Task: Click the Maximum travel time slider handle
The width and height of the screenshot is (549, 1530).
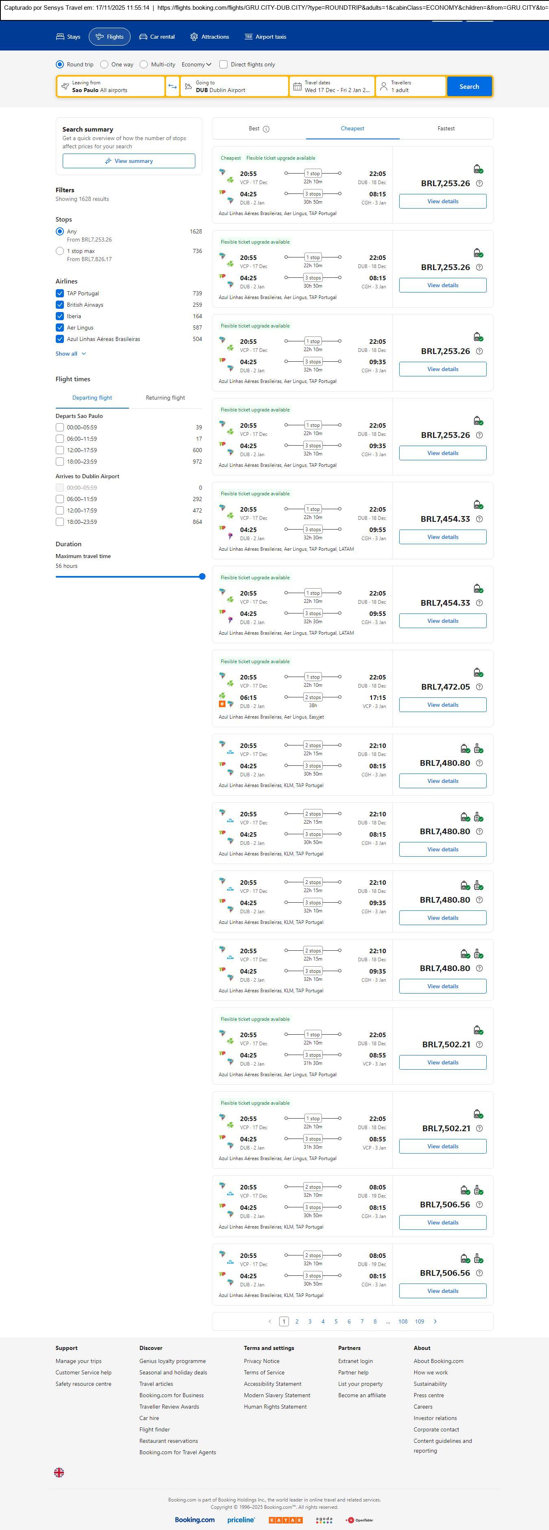Action: 202,576
